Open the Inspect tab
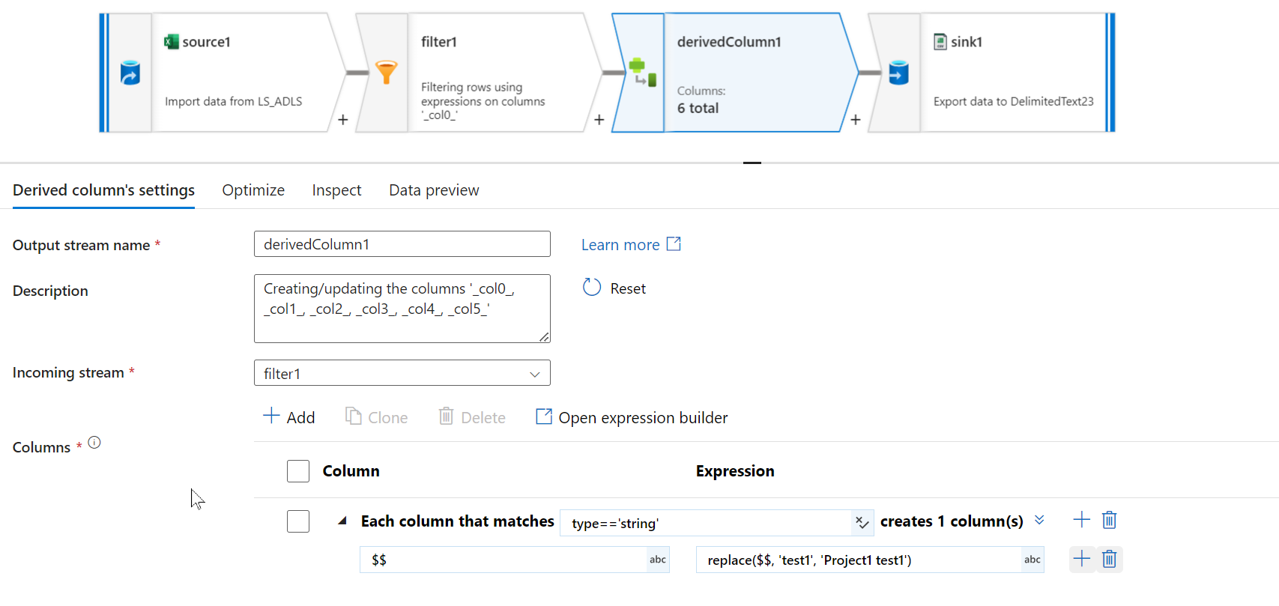The width and height of the screenshot is (1279, 606). pos(336,190)
